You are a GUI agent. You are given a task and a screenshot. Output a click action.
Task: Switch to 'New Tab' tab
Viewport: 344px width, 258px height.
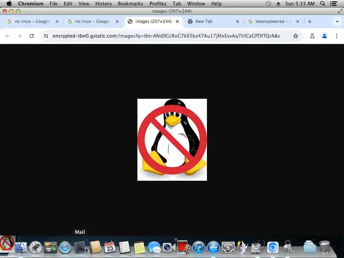point(212,21)
